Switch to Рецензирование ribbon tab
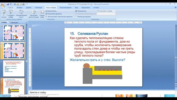Screen dimensions: 177x100 66,7
